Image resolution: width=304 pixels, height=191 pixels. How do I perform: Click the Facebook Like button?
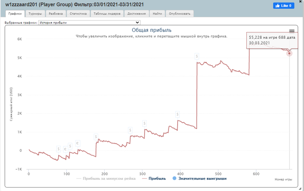point(284,6)
